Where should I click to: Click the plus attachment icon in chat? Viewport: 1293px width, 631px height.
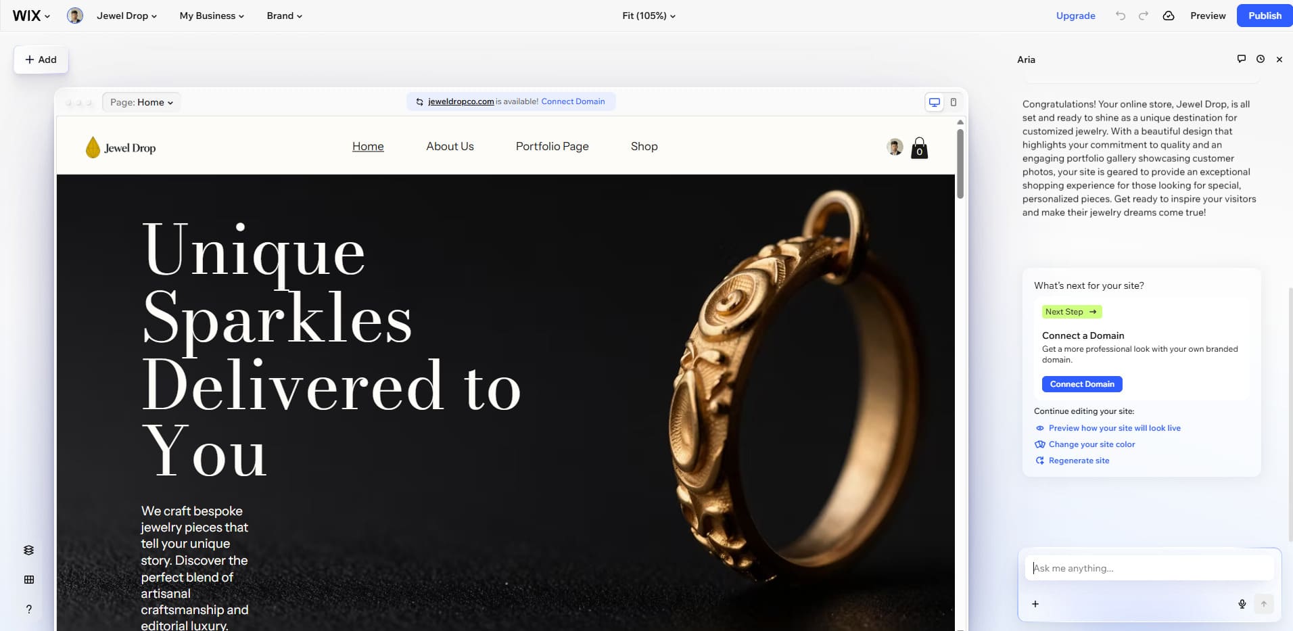coord(1035,604)
